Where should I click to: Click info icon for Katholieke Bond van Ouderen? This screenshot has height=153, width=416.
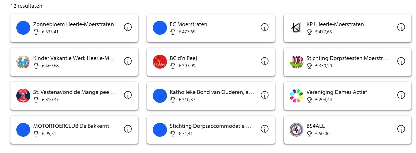tap(265, 95)
